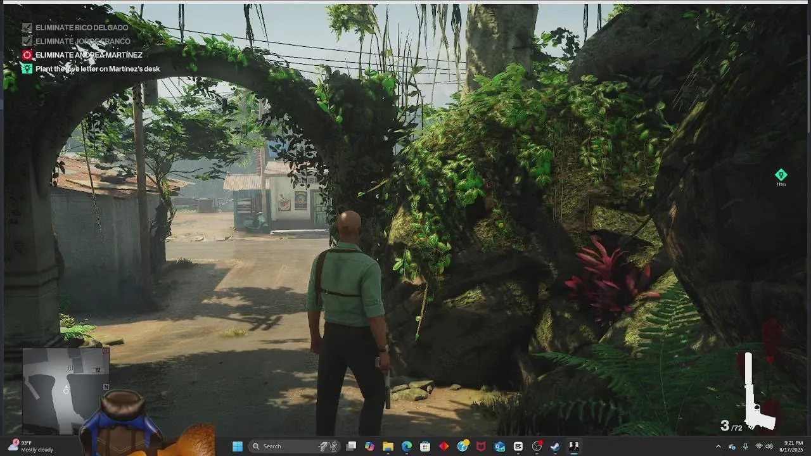Screen dimensions: 811x456
Task: Click the minimap in the lower left
Action: (x=66, y=390)
